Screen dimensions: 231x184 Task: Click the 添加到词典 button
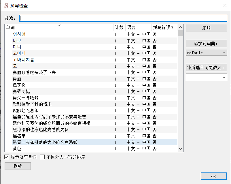[x=206, y=44]
